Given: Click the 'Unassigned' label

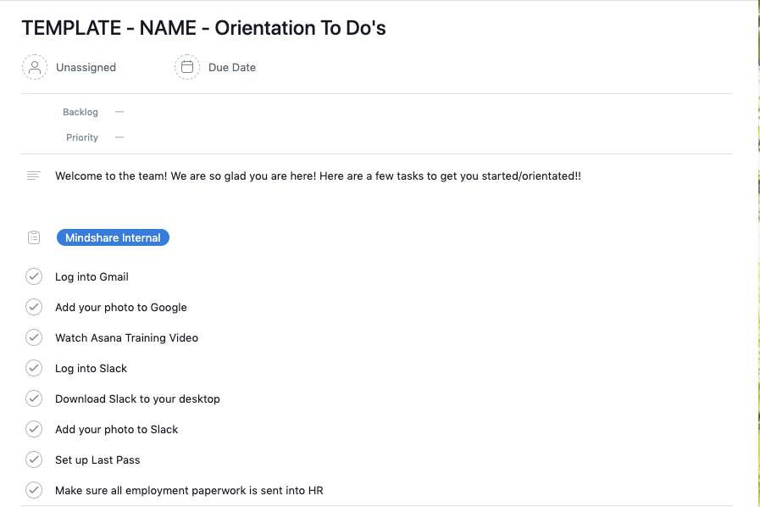Looking at the screenshot, I should 86,67.
